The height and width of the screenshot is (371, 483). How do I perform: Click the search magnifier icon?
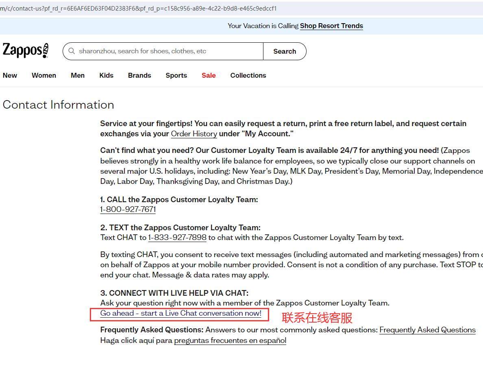tap(72, 51)
